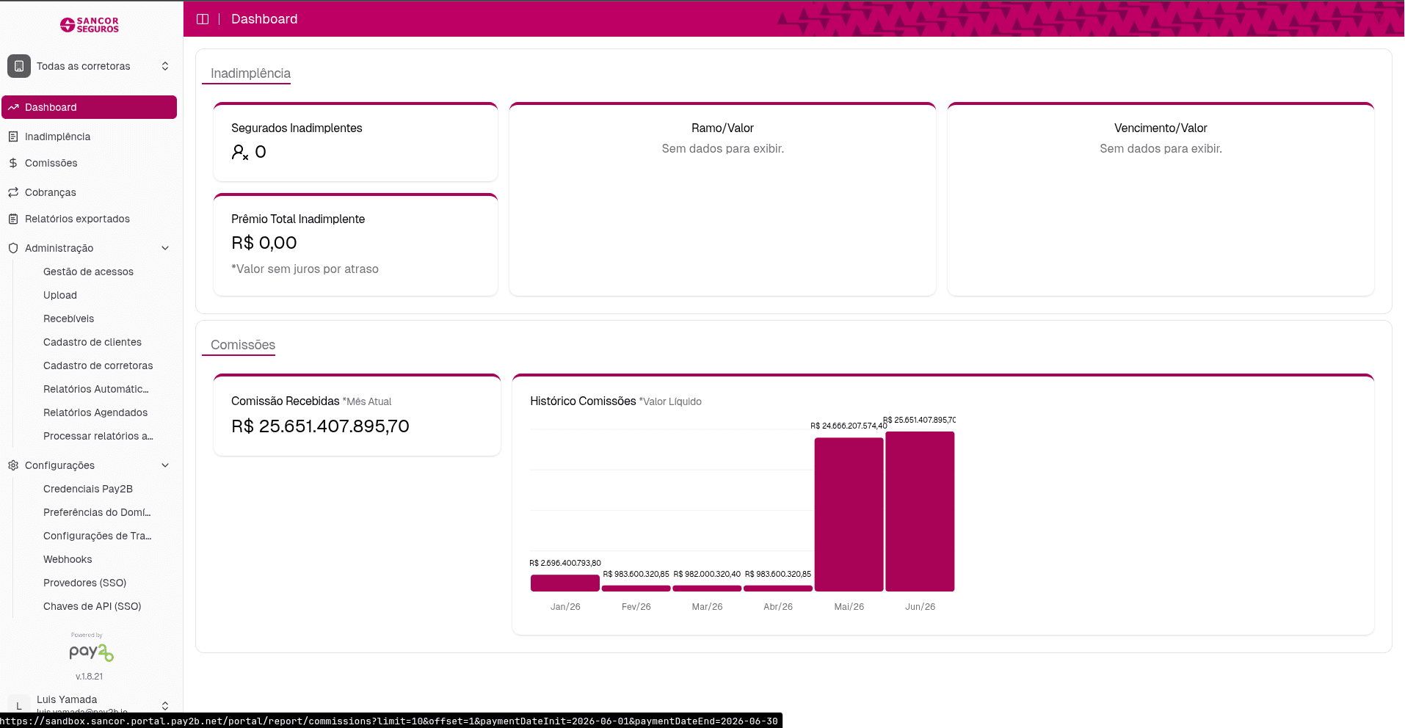The image size is (1405, 728).
Task: Click the Dashboard header title
Action: click(264, 19)
